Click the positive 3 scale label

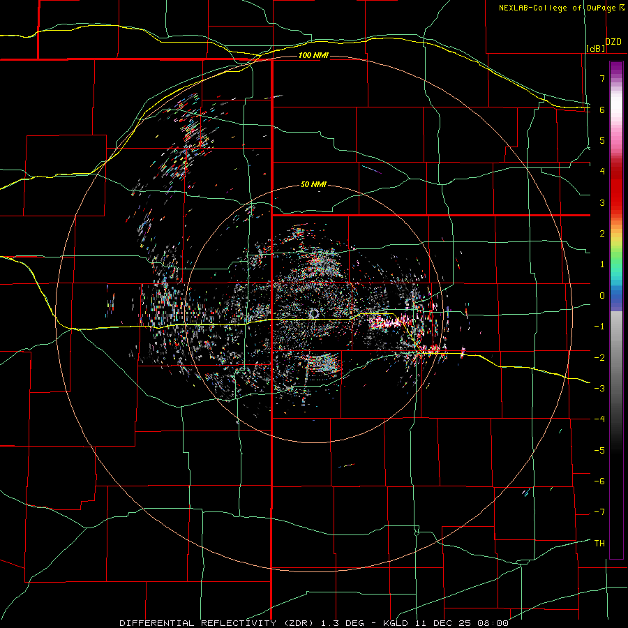pos(602,202)
